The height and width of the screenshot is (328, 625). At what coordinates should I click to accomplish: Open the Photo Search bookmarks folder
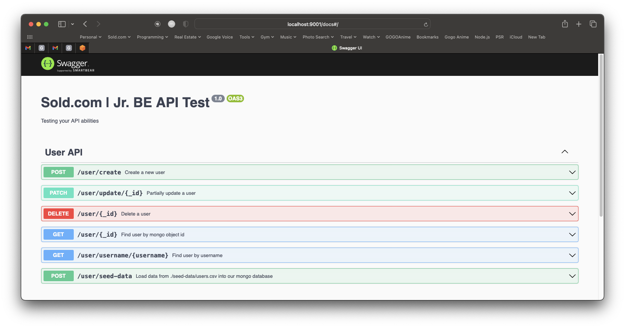(x=318, y=37)
